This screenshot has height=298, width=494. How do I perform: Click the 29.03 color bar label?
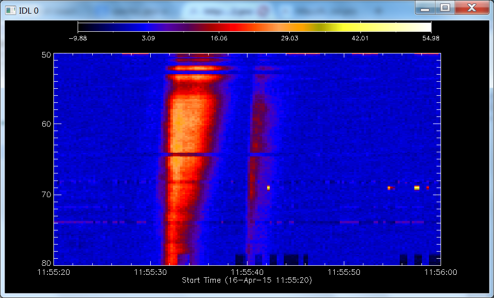click(x=289, y=38)
